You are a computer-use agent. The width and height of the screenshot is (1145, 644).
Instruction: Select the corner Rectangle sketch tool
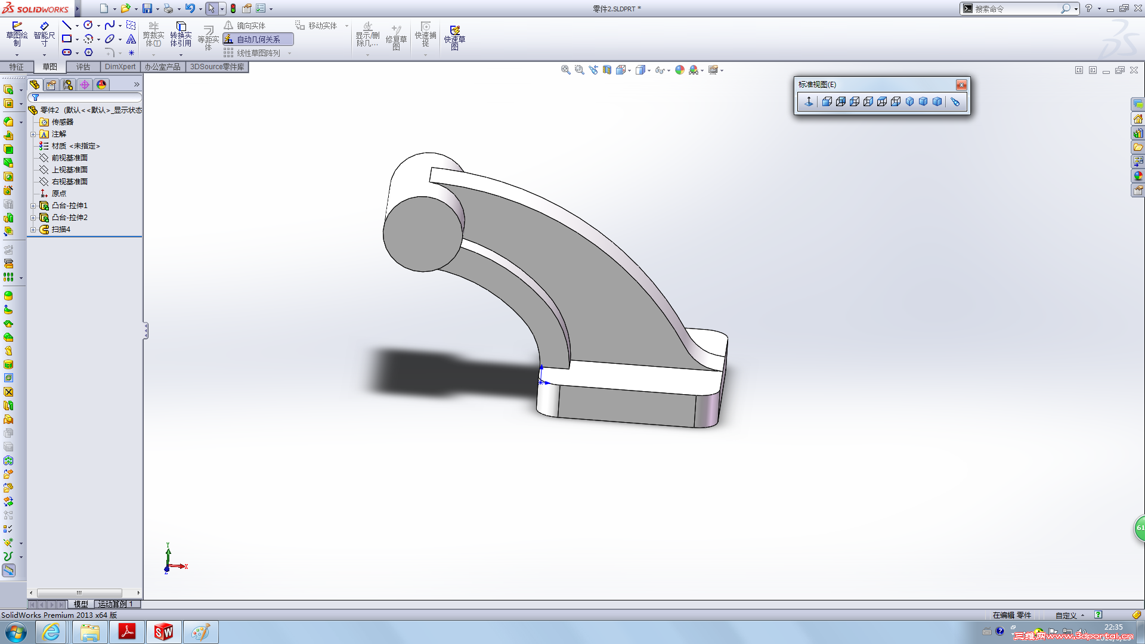[67, 39]
